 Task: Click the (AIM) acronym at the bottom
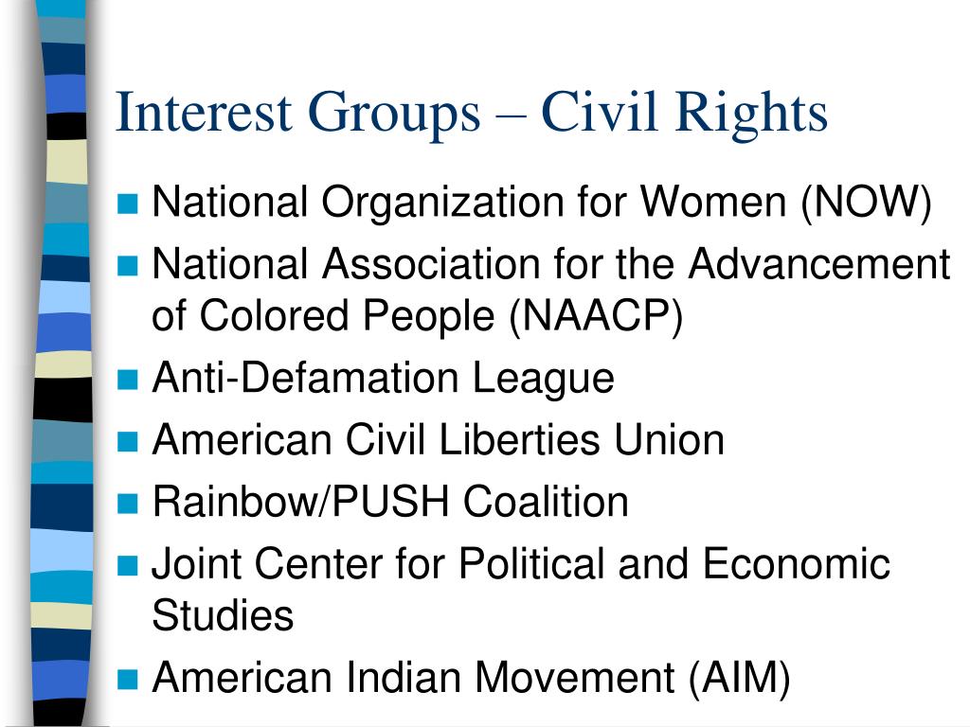(x=739, y=678)
